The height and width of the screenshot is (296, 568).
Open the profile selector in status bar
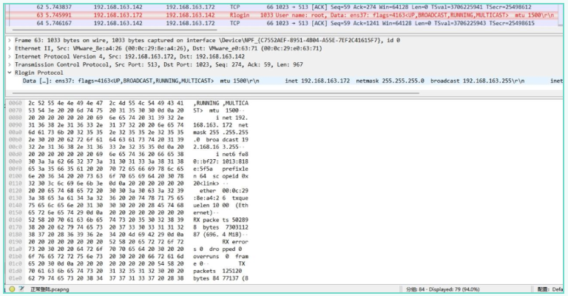[x=549, y=289]
